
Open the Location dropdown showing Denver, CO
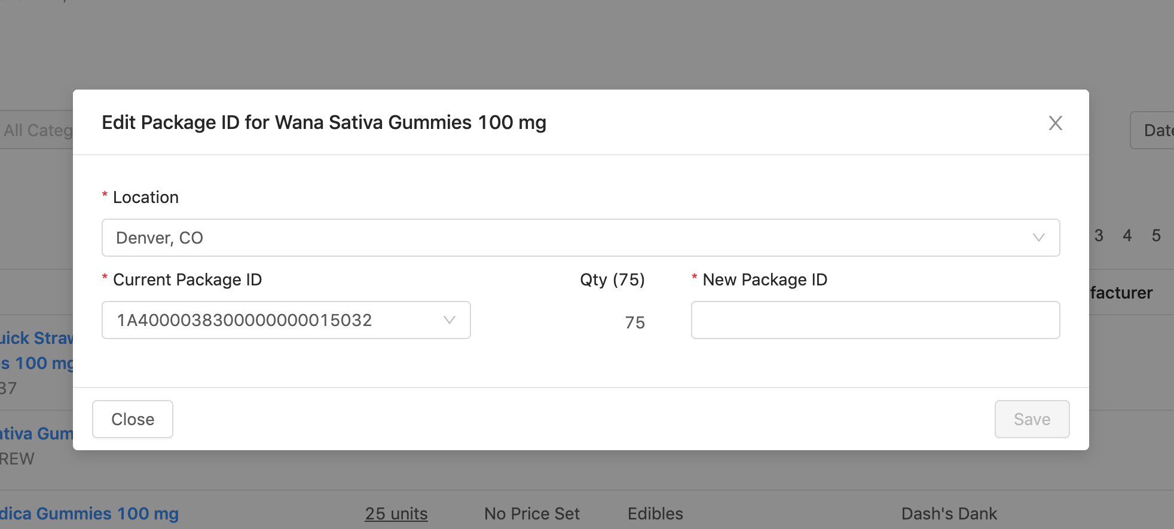click(x=580, y=238)
